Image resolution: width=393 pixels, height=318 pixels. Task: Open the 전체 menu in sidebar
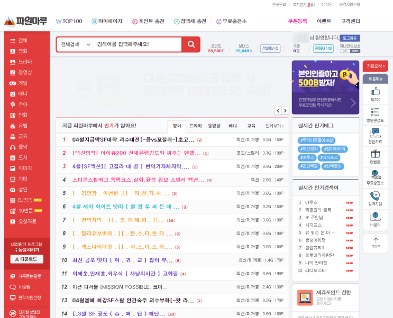point(19,41)
